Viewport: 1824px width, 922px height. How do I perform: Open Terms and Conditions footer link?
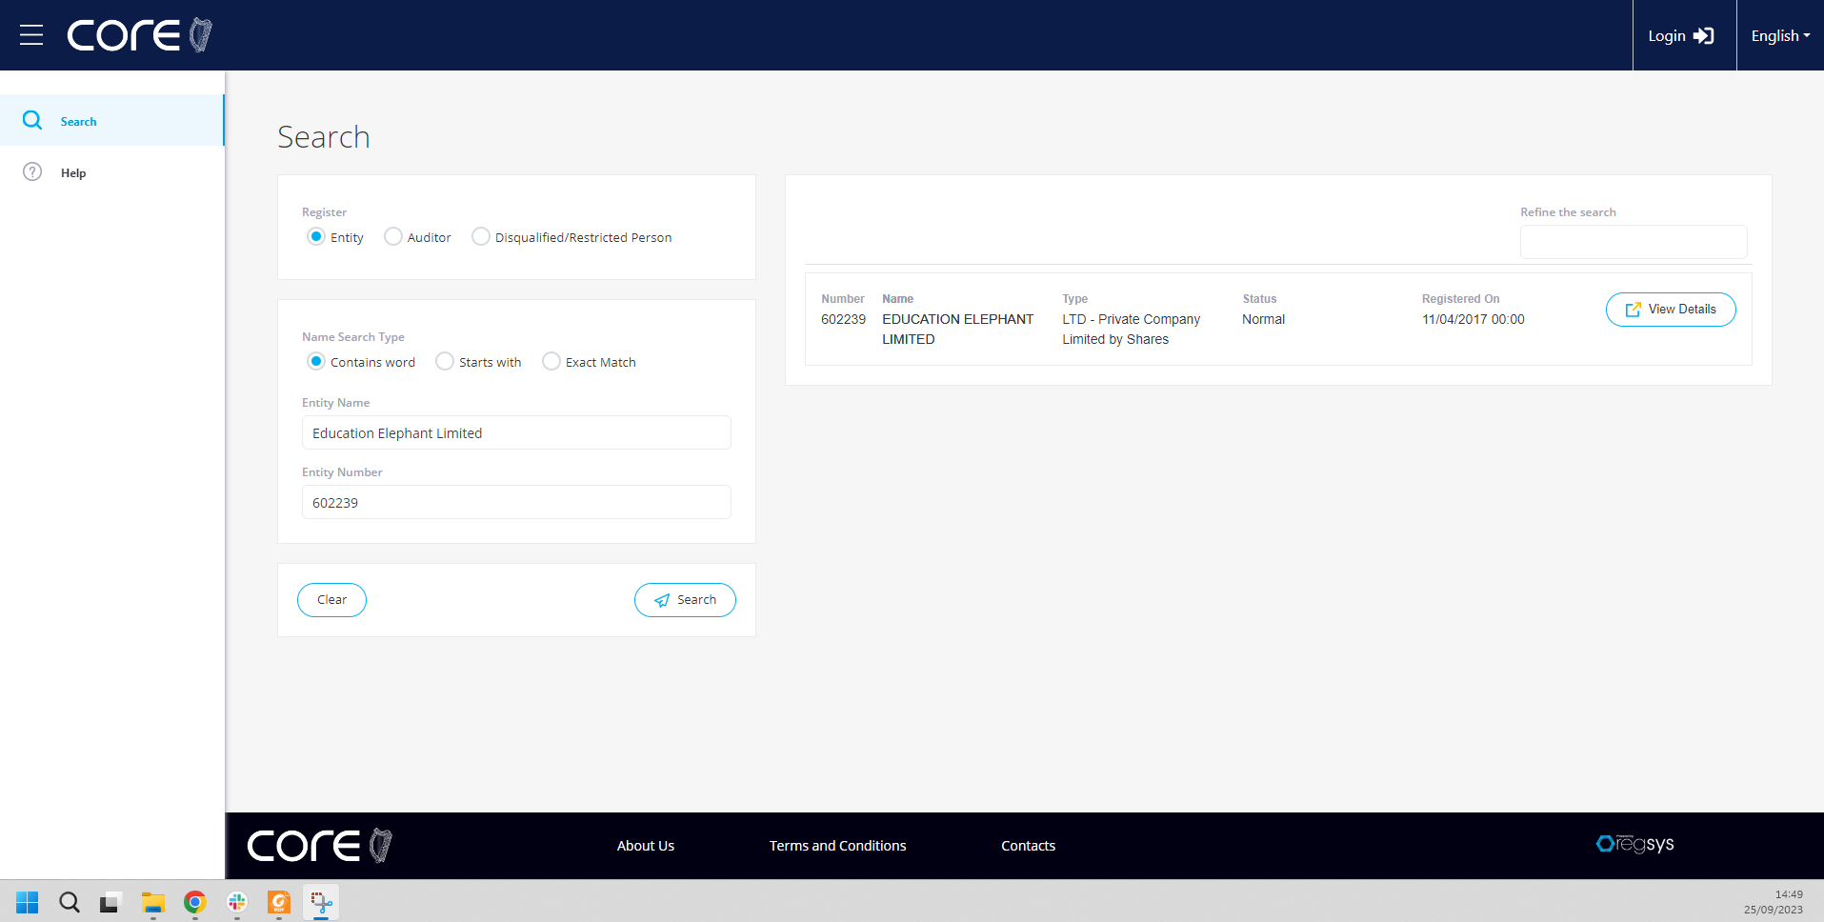838,846
